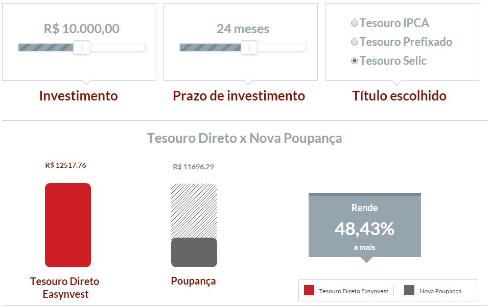Viewport: 490px width, 307px height.
Task: Click the Título escolhido heading
Action: (x=399, y=96)
